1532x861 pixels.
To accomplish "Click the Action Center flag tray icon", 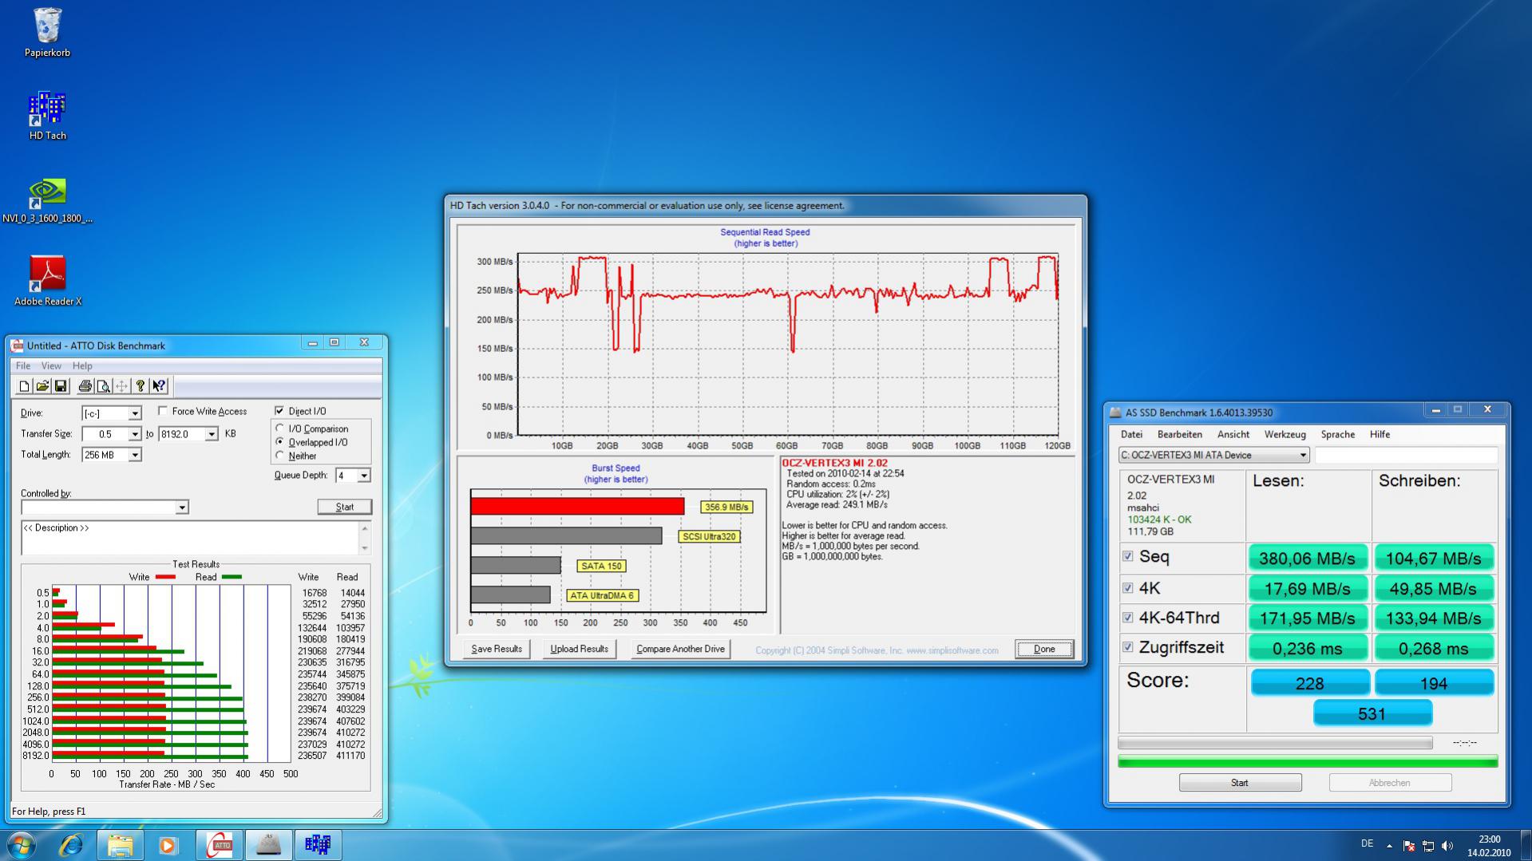I will (1409, 846).
